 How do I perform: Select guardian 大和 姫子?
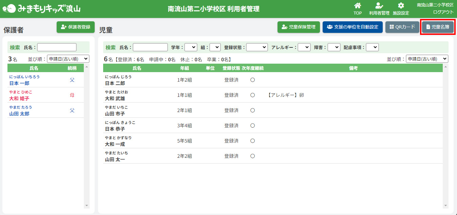tap(19, 99)
